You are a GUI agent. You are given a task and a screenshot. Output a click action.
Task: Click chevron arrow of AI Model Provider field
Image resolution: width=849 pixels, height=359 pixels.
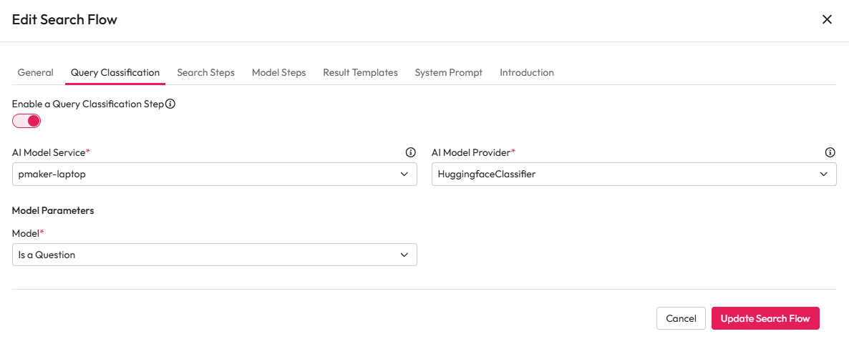point(824,174)
